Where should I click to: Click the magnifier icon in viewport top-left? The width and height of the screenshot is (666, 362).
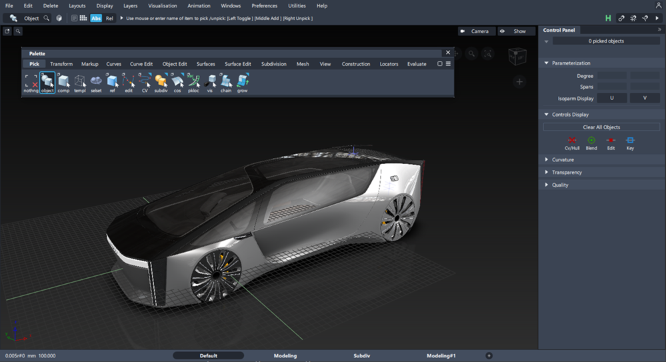pyautogui.click(x=18, y=31)
